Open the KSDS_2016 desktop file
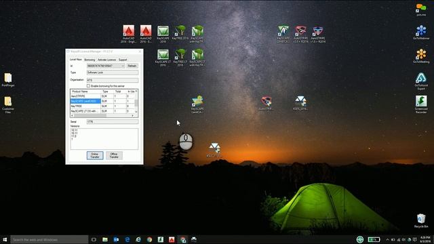This screenshot has height=244, width=434. [300, 103]
